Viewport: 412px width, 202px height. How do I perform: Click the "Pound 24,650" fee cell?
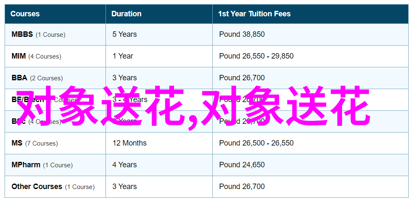tap(242, 165)
